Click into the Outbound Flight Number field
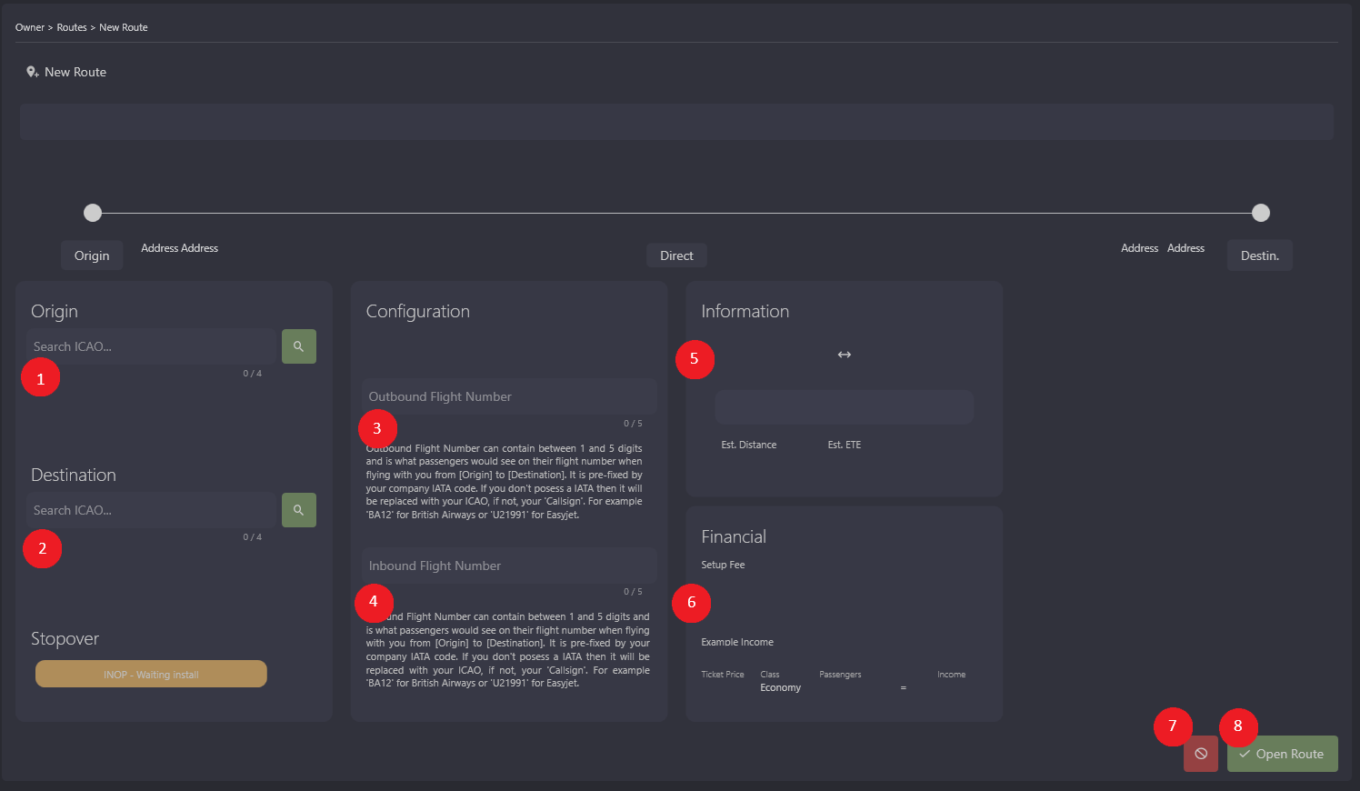The width and height of the screenshot is (1360, 791). pyautogui.click(x=508, y=396)
